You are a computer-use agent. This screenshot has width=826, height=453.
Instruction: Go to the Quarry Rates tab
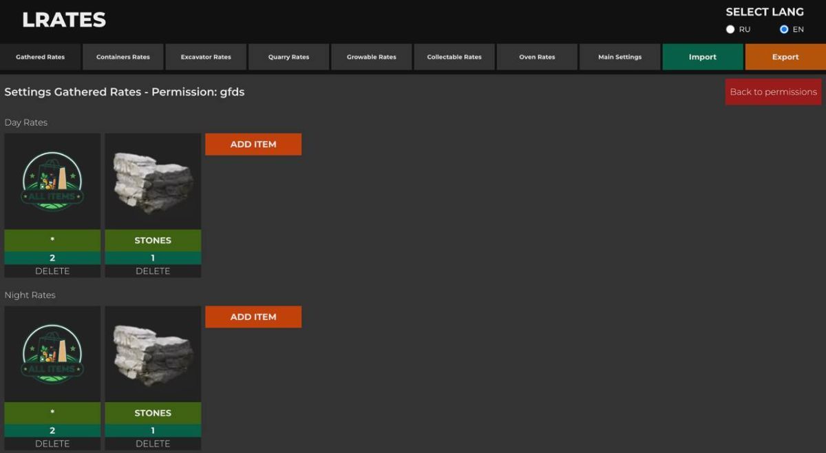[288, 57]
